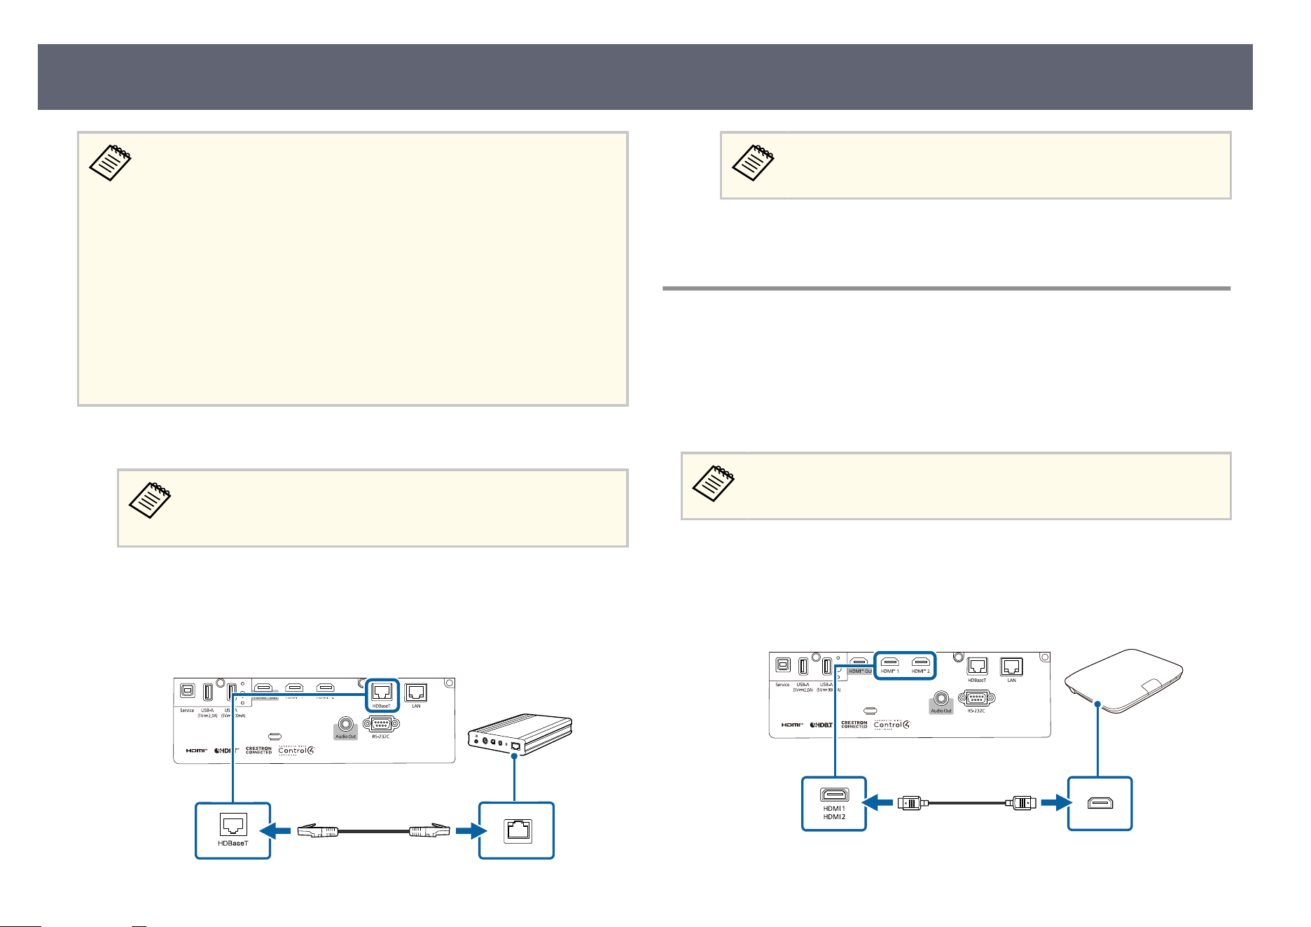Click the RS-232C connector in the streaming device diagram
This screenshot has height=927, width=1311.
pos(976,698)
